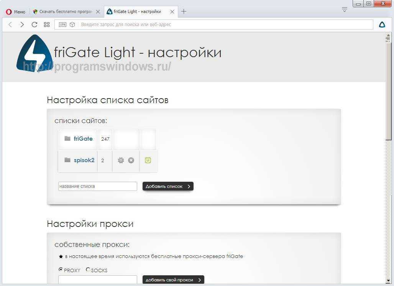Click the friGate list folder icon
The width and height of the screenshot is (394, 286).
pos(67,138)
